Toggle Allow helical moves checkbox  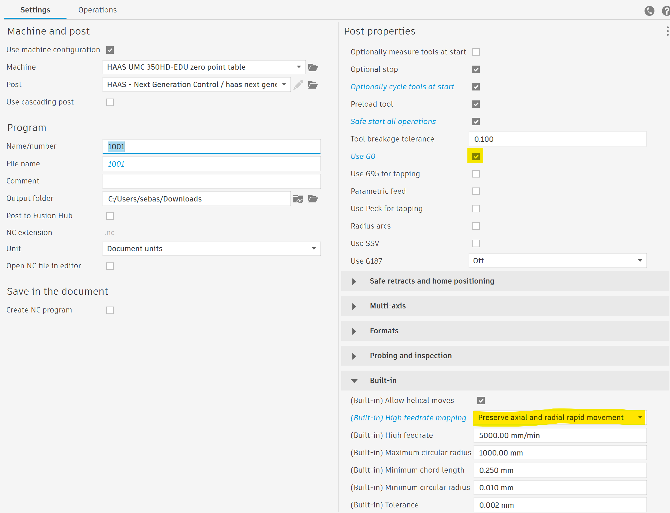tap(481, 400)
